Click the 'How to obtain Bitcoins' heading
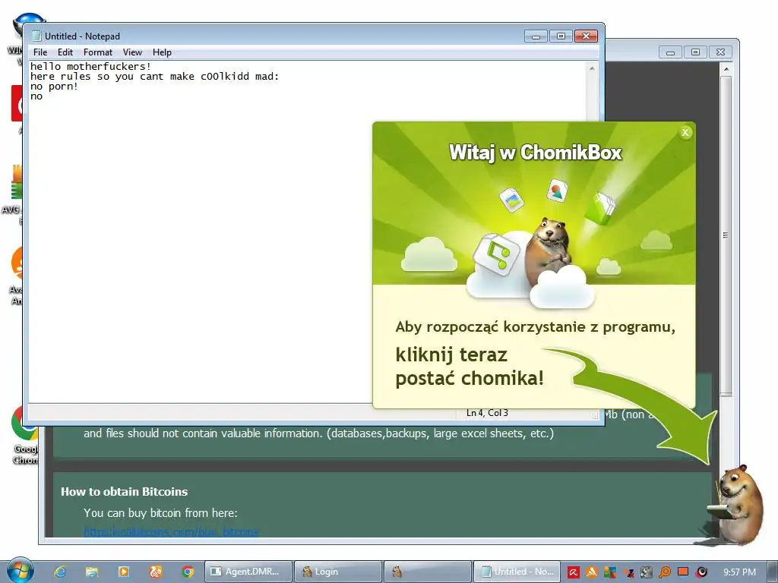Image resolution: width=778 pixels, height=583 pixels. [x=124, y=491]
